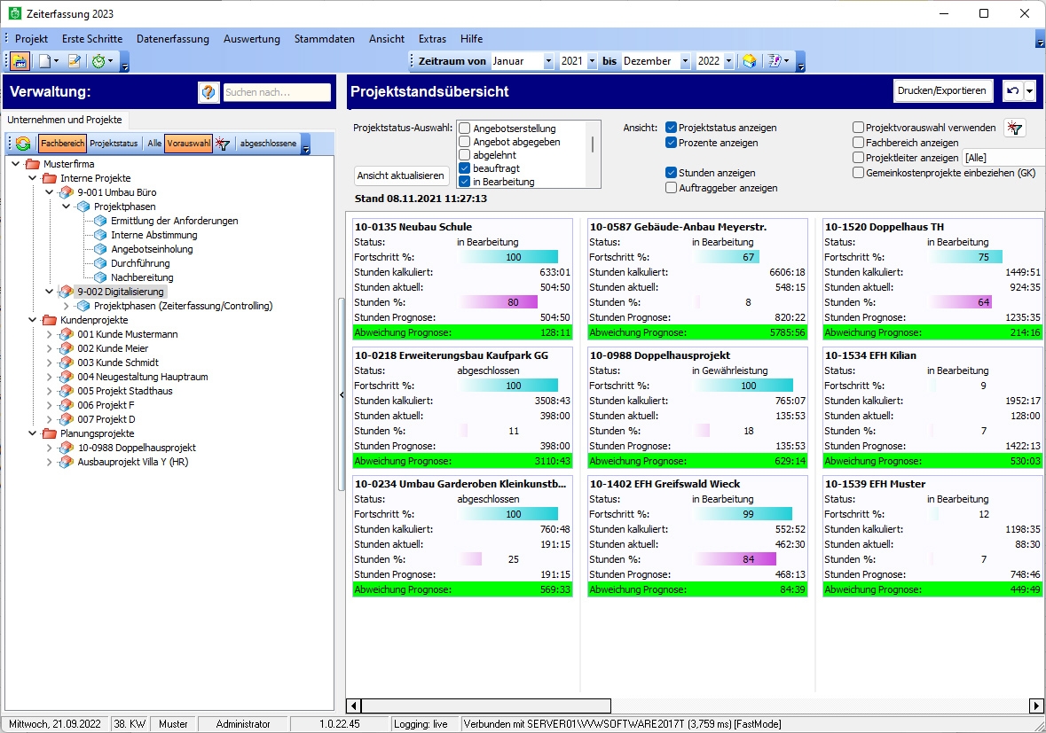Check the Angebot abgegeben checkbox
Screen dimensions: 1046x733
pyautogui.click(x=464, y=141)
